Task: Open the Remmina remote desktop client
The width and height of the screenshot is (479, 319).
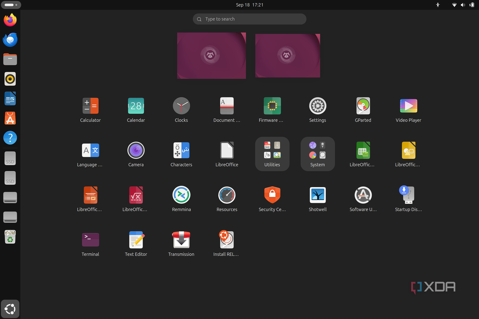Action: coord(181,195)
